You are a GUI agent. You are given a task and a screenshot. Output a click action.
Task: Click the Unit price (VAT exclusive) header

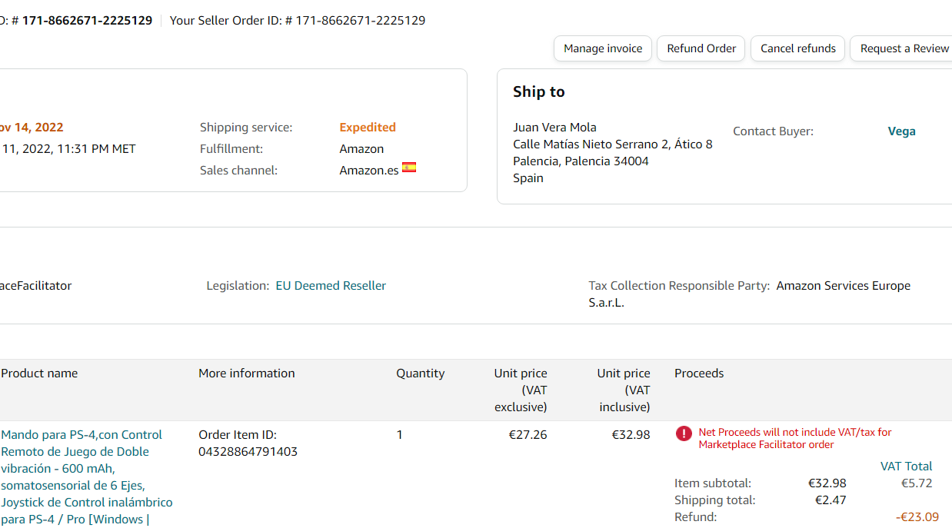point(521,390)
